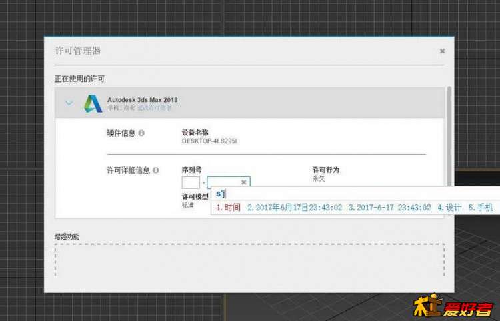500x321 pixels.
Task: Choose IME candidate 4 设计
Action: [x=449, y=208]
